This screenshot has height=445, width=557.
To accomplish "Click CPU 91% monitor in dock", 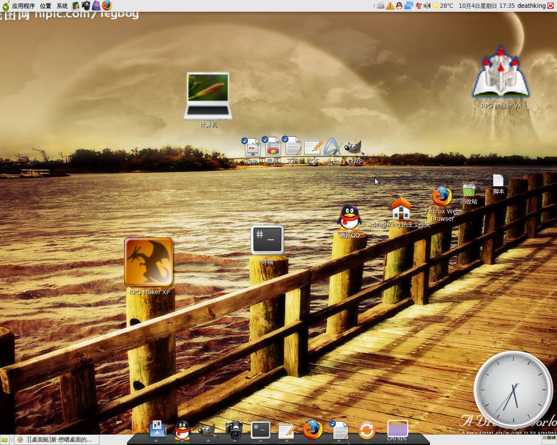I will tap(397, 430).
